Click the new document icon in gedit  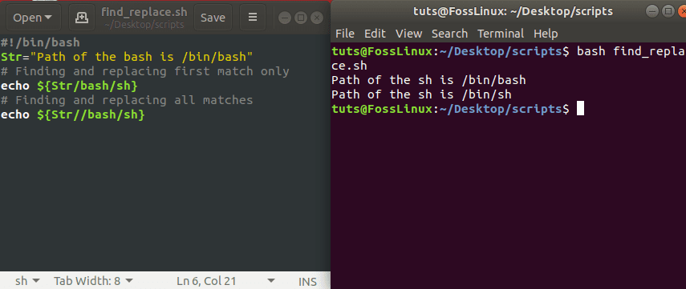pos(82,18)
